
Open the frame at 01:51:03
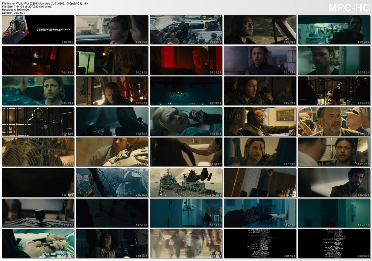tap(112, 244)
